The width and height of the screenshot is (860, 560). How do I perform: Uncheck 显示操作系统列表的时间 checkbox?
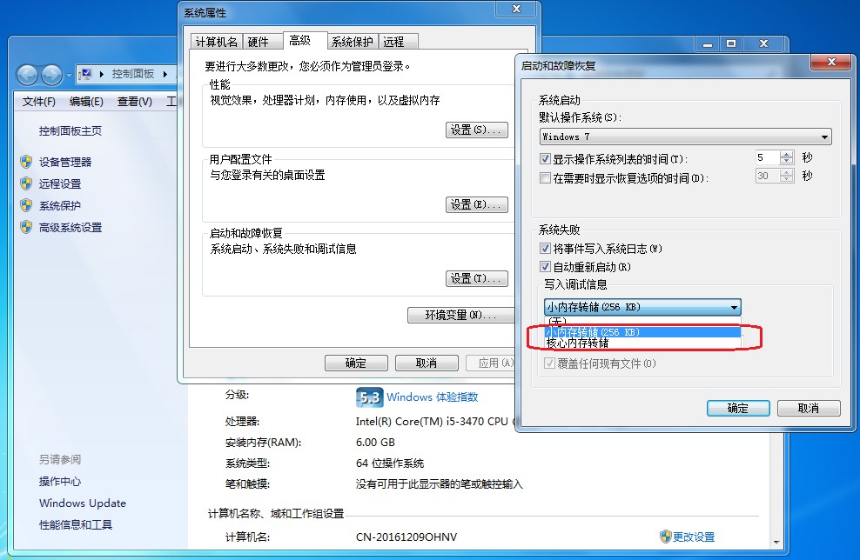pos(545,159)
